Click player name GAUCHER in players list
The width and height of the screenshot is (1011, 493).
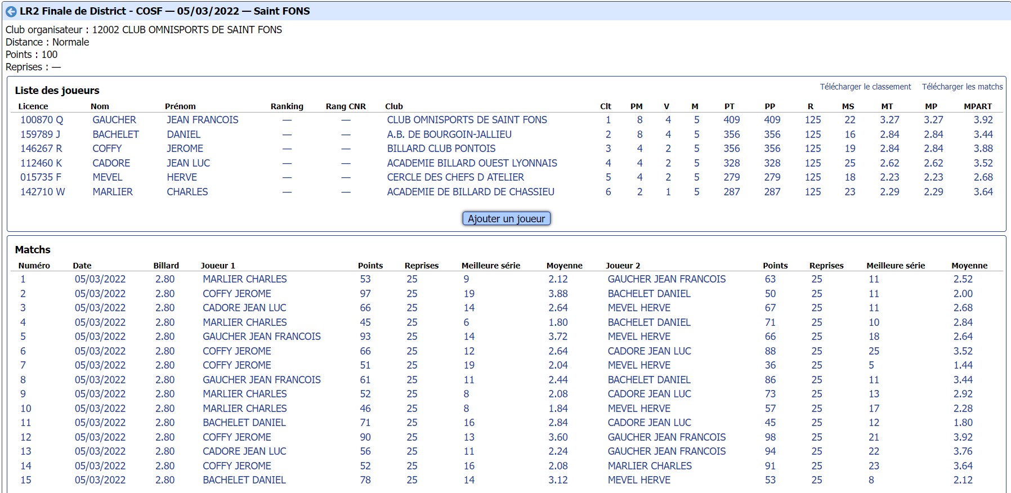coord(114,120)
